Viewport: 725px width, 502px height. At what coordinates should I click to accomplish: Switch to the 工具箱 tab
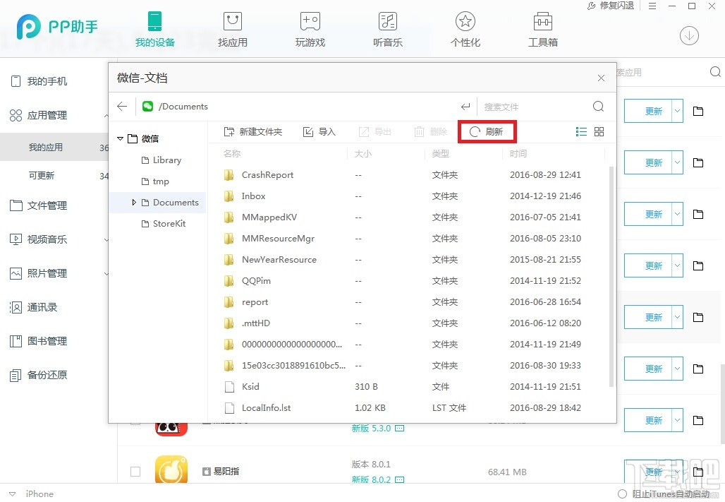[x=542, y=30]
